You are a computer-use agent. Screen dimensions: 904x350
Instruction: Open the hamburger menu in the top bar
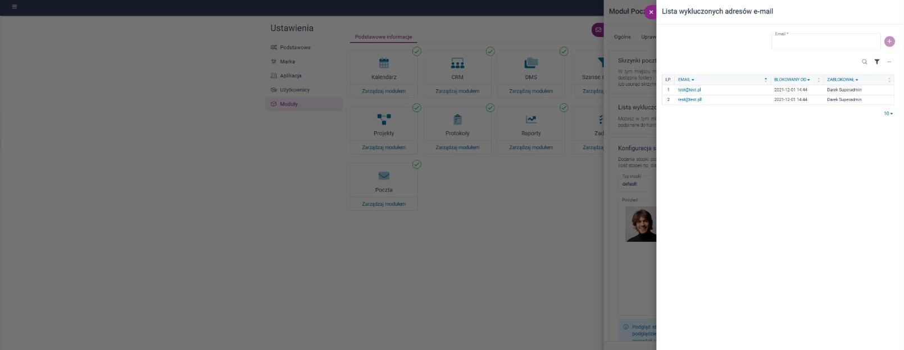[14, 7]
